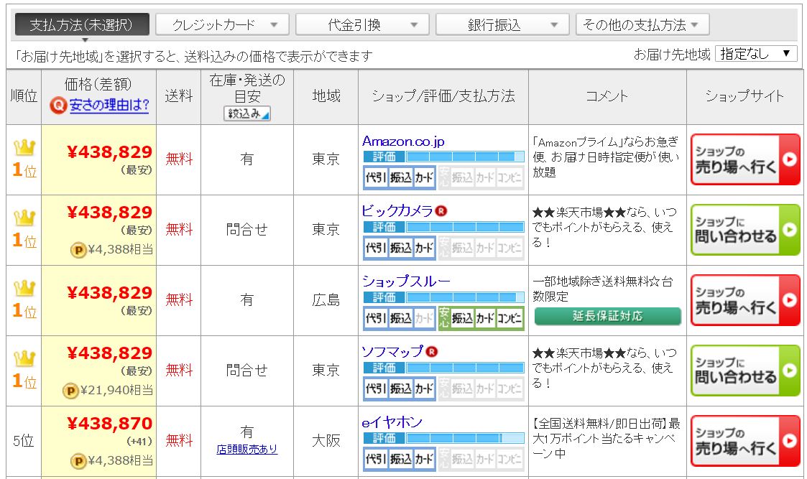Click the Rakuten R icon beside ビックカメラ
The height and width of the screenshot is (479, 807).
tap(442, 210)
